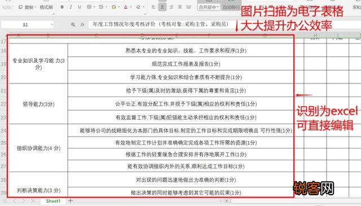Click the cell style shading icon
The width and height of the screenshot is (361, 206).
click(101, 7)
